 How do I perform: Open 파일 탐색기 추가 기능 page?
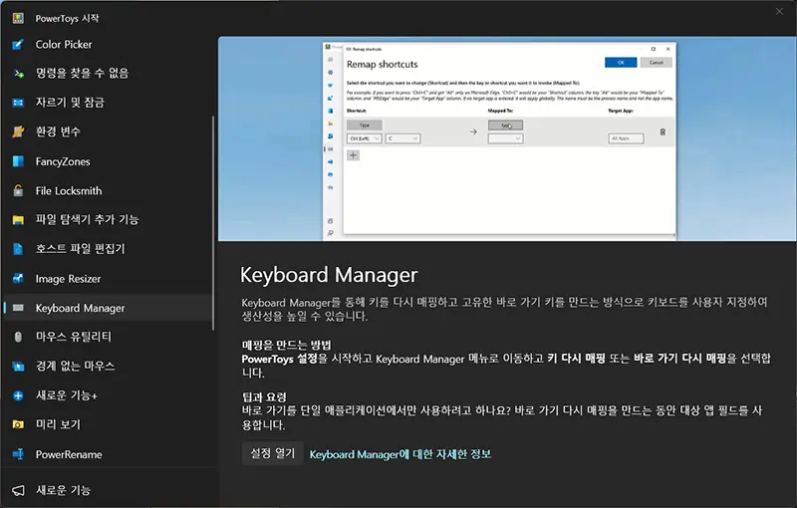pos(108,220)
